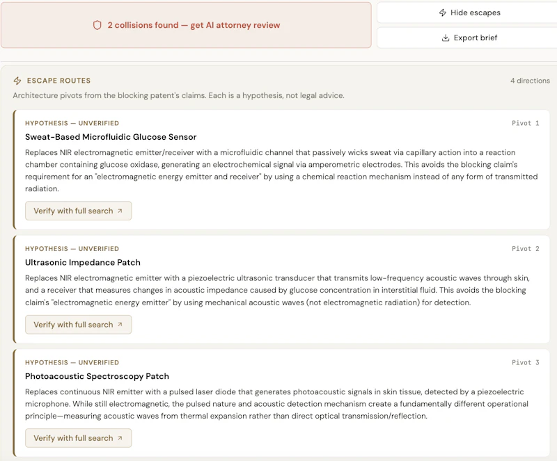Click the shield icon in the collisions banner
This screenshot has height=461, width=557.
97,25
